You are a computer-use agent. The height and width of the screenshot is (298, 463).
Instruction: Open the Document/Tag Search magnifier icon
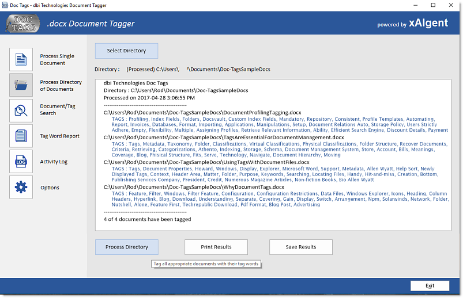(x=21, y=110)
